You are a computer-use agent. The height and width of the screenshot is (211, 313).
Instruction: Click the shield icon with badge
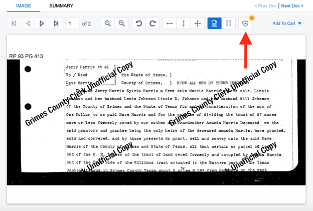coord(245,24)
